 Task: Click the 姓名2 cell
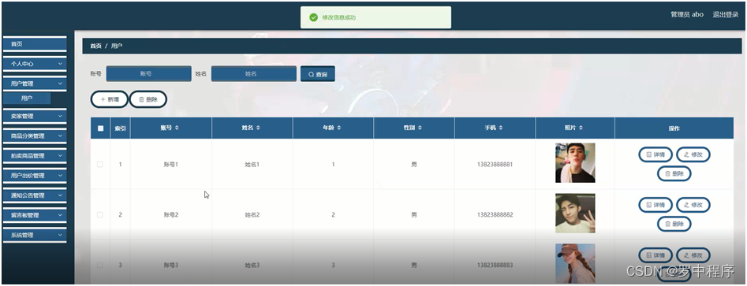tap(252, 214)
